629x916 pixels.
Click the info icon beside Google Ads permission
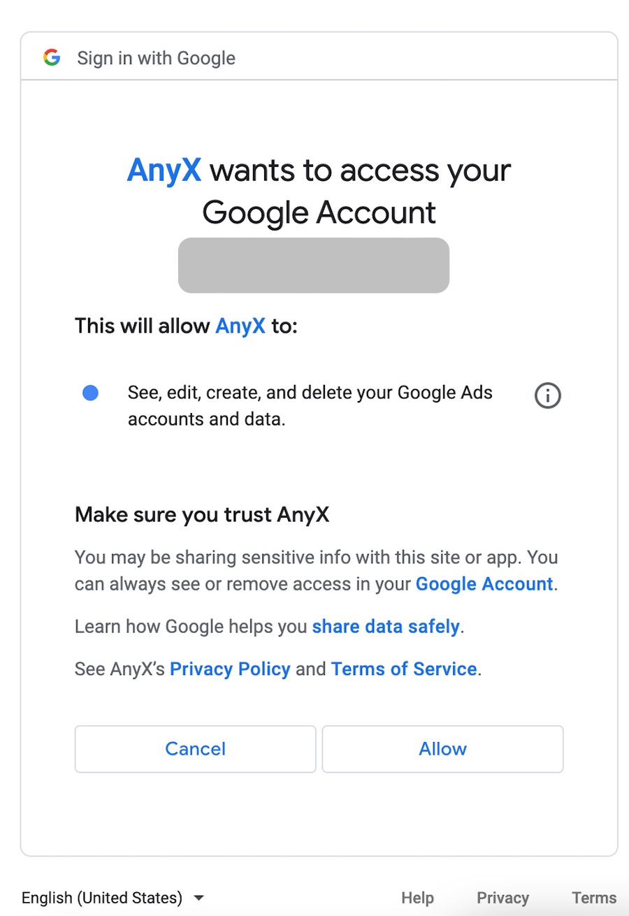547,396
